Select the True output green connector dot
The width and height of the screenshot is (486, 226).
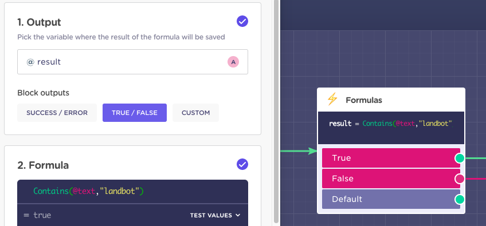click(460, 158)
